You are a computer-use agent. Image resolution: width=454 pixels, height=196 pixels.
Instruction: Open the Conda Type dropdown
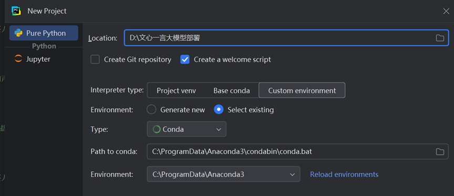[x=187, y=129]
